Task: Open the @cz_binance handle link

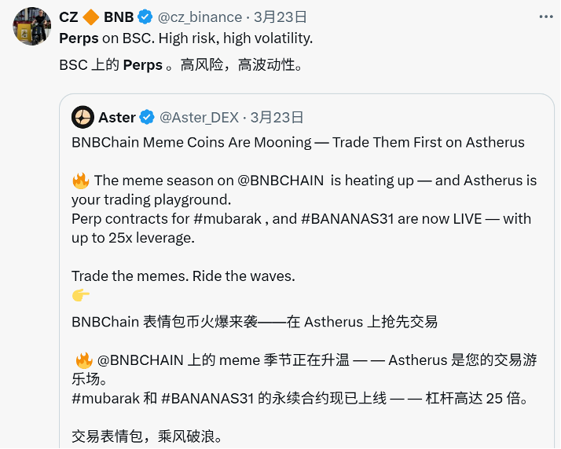Action: (x=200, y=17)
